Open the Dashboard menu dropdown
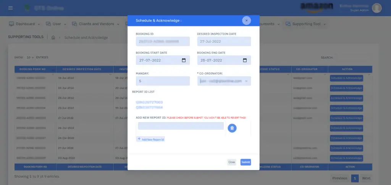Image resolution: width=391 pixels, height=185 pixels. tap(24, 24)
